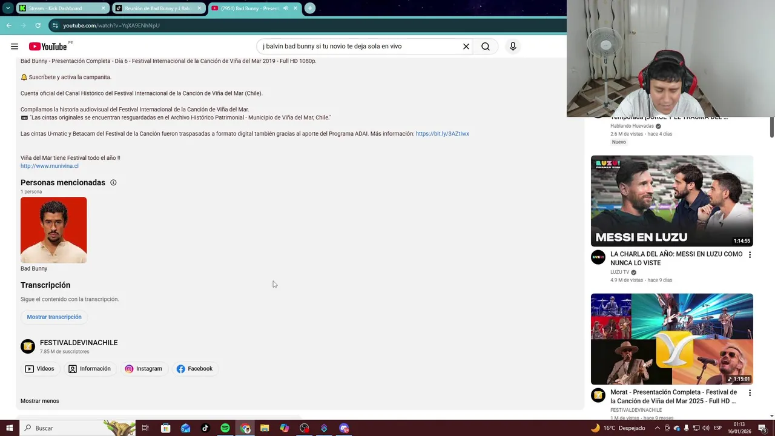
Task: Open File Explorer from taskbar
Action: coord(265,428)
